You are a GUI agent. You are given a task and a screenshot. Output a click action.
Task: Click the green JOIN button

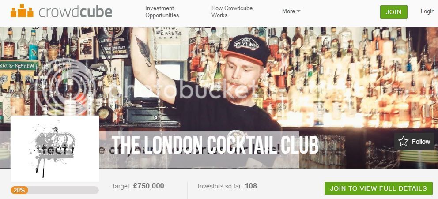[x=393, y=12]
